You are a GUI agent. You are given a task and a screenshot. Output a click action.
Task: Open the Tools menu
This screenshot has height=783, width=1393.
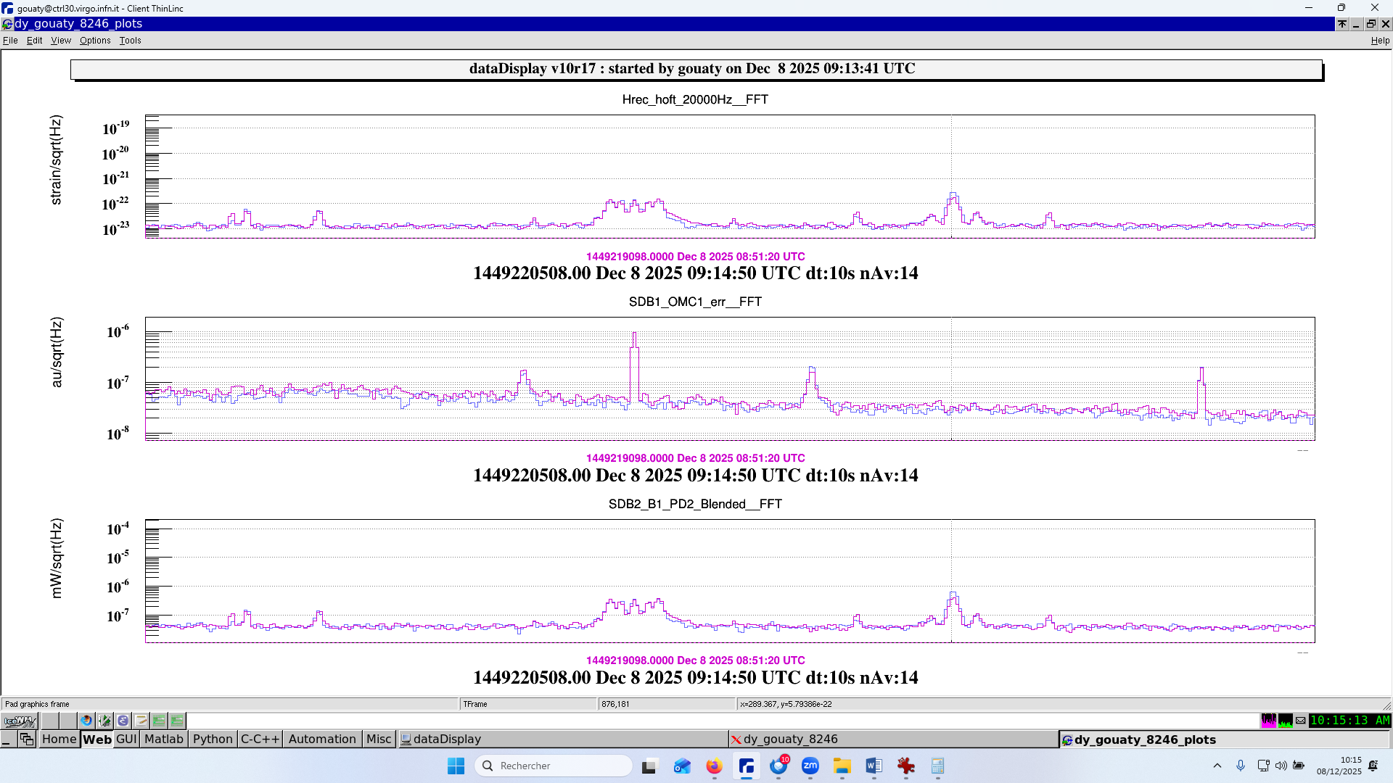[x=130, y=41]
